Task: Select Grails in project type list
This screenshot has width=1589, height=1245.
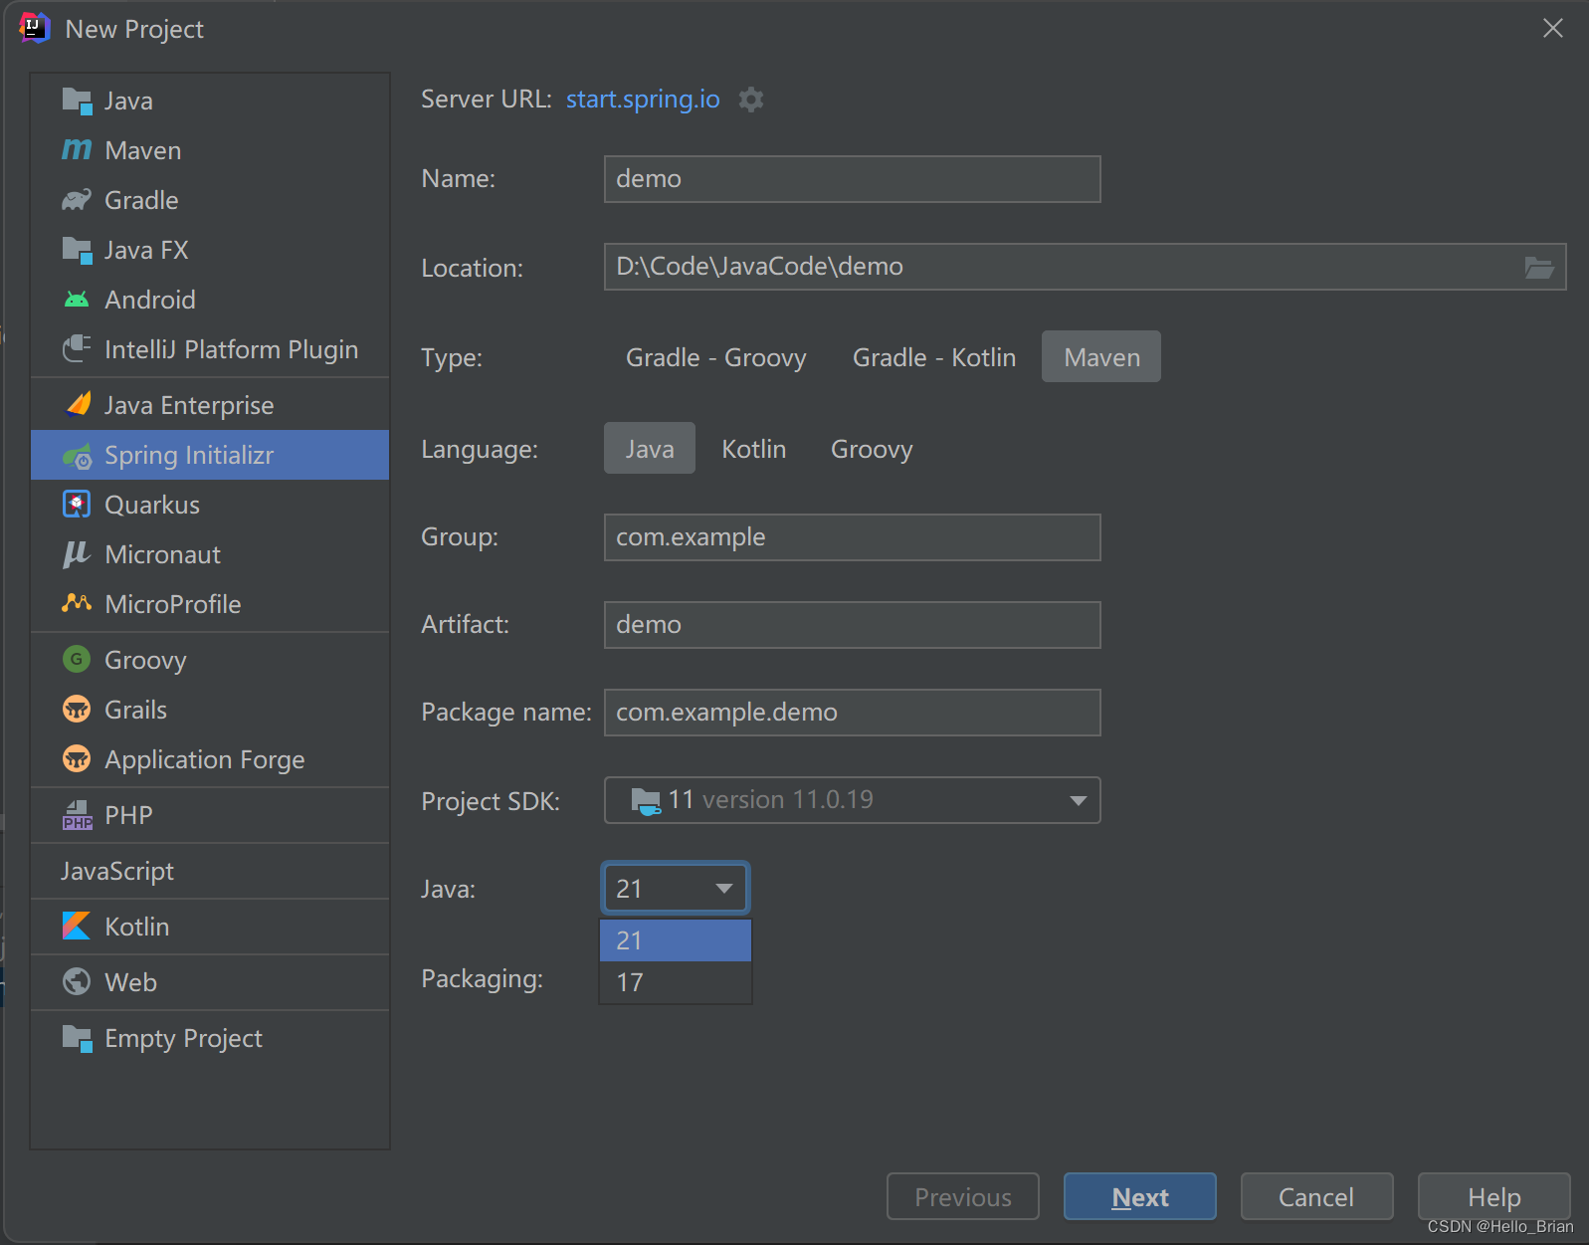Action: coord(210,710)
